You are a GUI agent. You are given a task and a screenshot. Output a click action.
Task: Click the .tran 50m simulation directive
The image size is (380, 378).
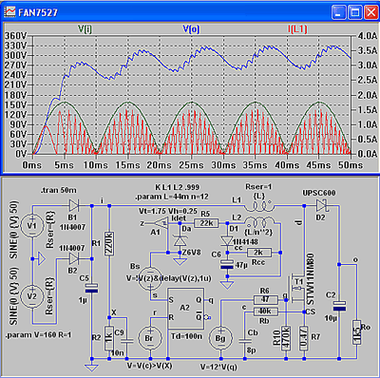click(x=59, y=190)
